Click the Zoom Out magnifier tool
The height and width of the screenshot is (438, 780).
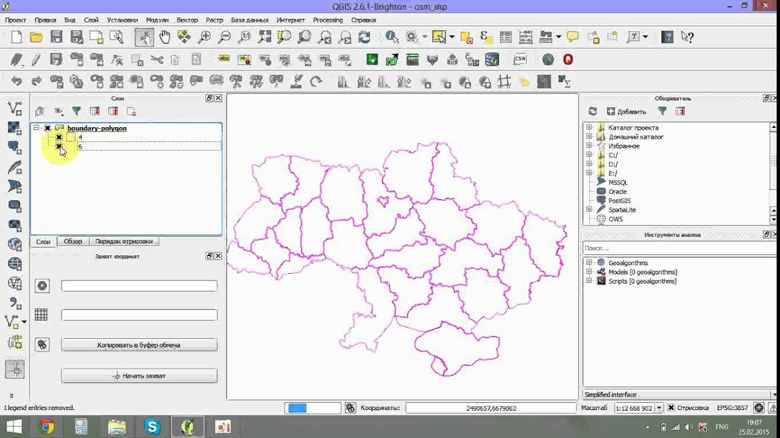pos(224,37)
